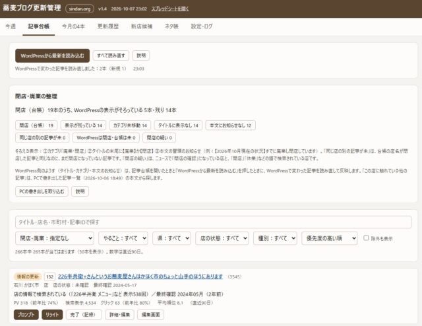The image size is (422, 326).
Task: Click WordPressから最新を読み込む button
Action: pos(52,56)
